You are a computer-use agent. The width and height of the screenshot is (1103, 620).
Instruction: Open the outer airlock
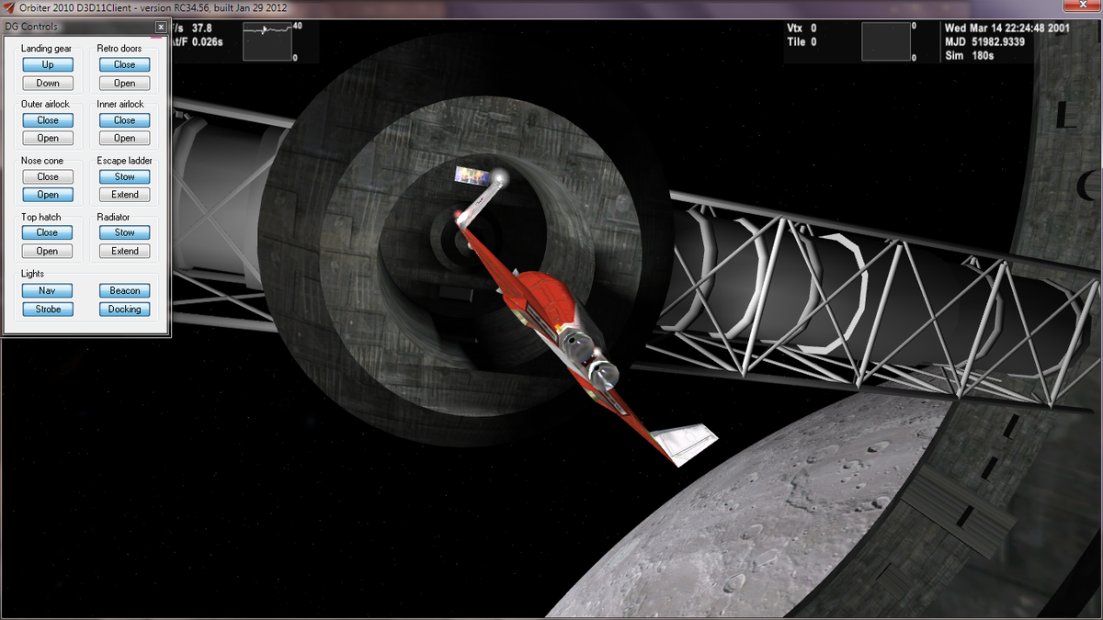48,139
